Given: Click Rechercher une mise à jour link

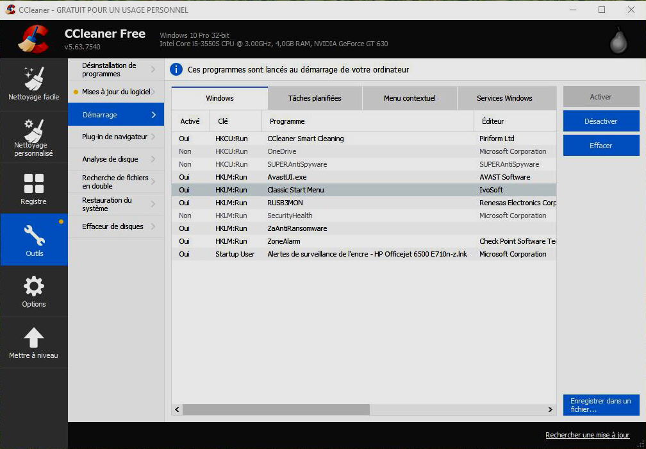Looking at the screenshot, I should tap(587, 435).
